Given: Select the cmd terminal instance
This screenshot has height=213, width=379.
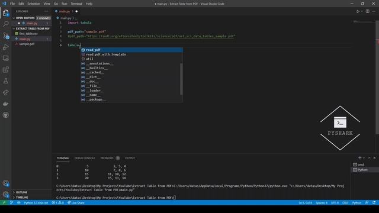Looking at the screenshot, I should (x=365, y=164).
